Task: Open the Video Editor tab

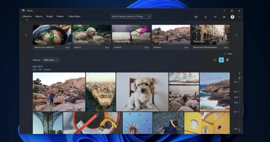Action: pos(74,16)
